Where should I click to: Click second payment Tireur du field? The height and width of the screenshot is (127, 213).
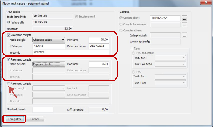point(71,77)
